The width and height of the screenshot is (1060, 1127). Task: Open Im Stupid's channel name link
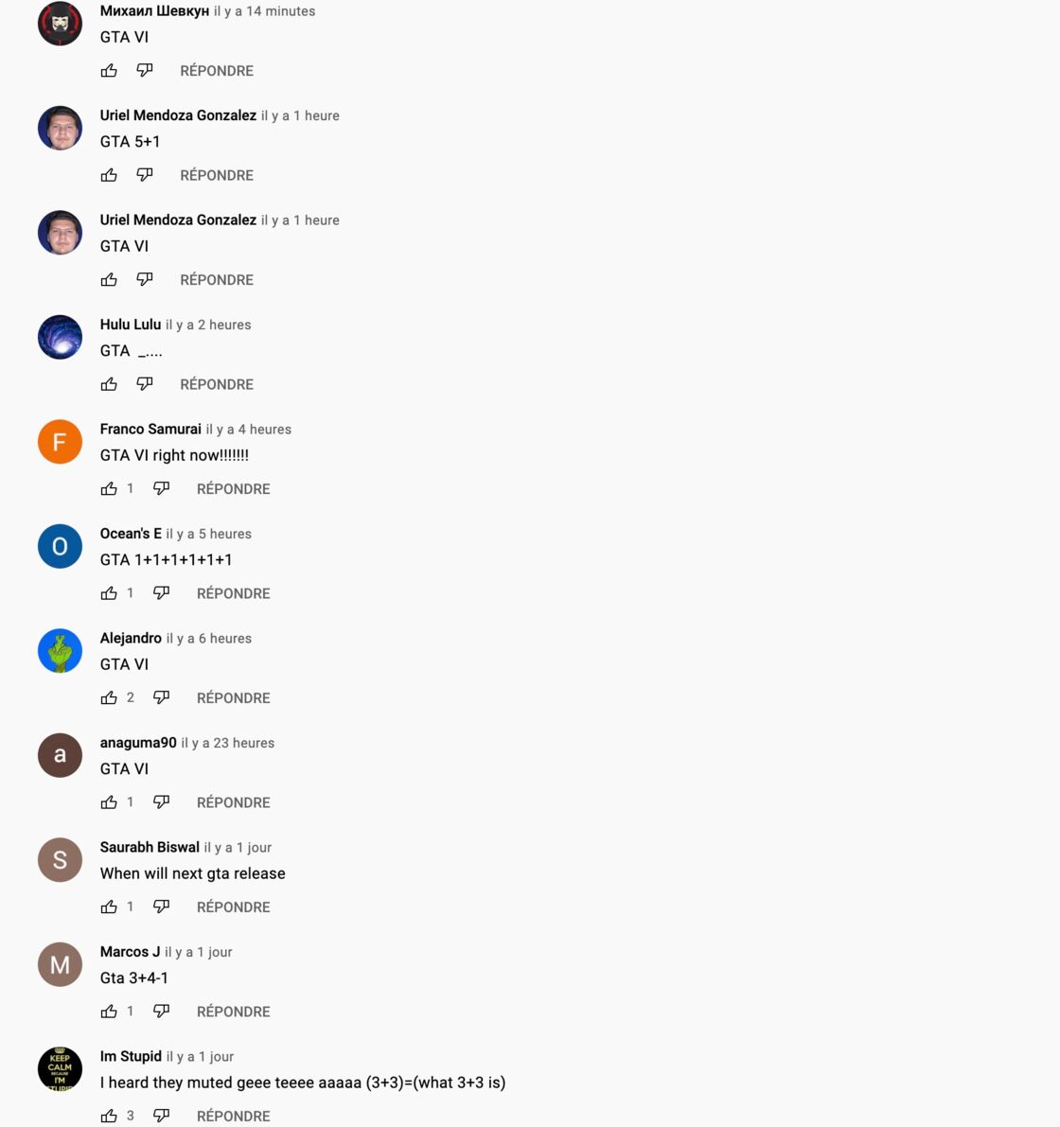131,1056
